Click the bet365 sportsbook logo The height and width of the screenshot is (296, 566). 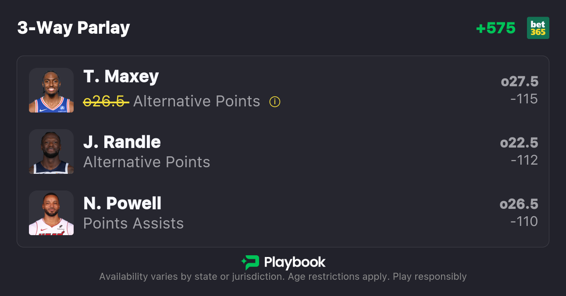538,28
